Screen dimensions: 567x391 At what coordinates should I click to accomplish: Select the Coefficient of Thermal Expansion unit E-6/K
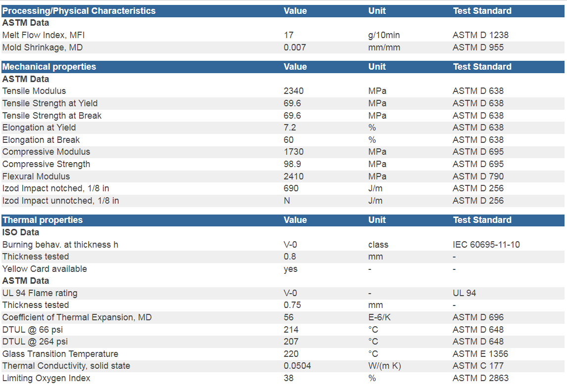click(x=379, y=317)
